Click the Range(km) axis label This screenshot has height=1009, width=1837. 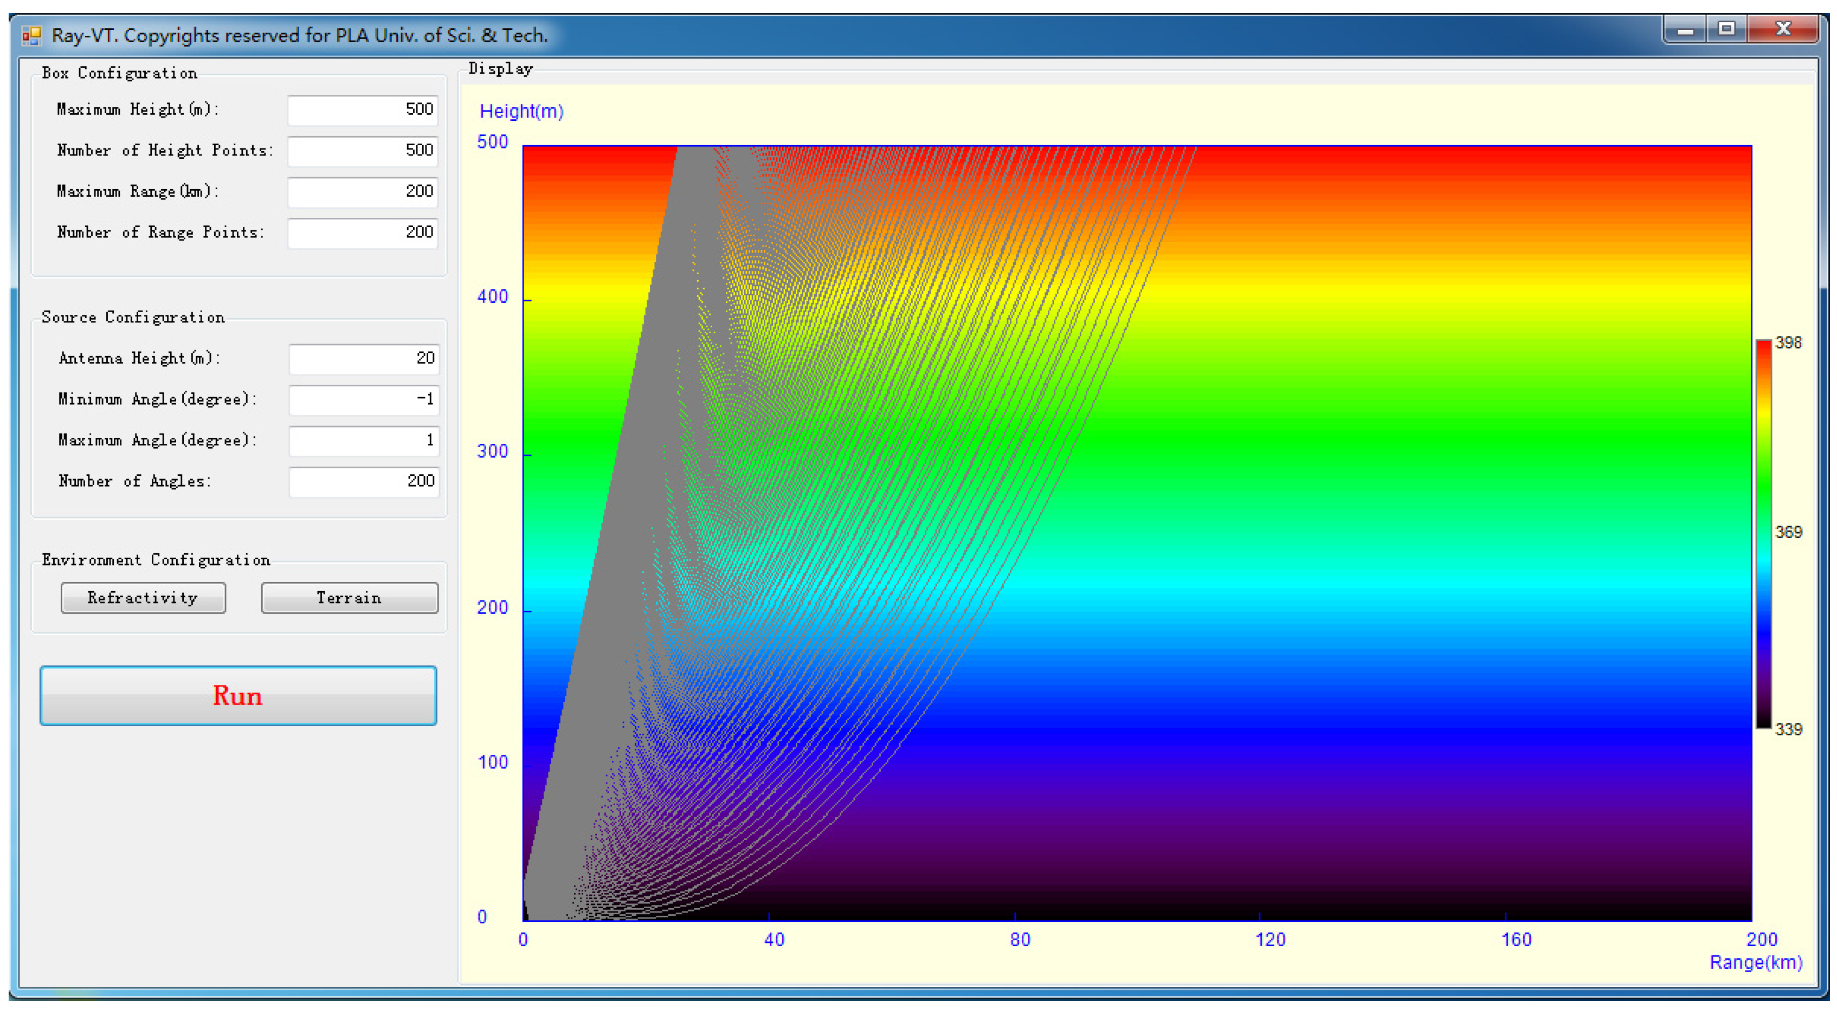pos(1755,962)
